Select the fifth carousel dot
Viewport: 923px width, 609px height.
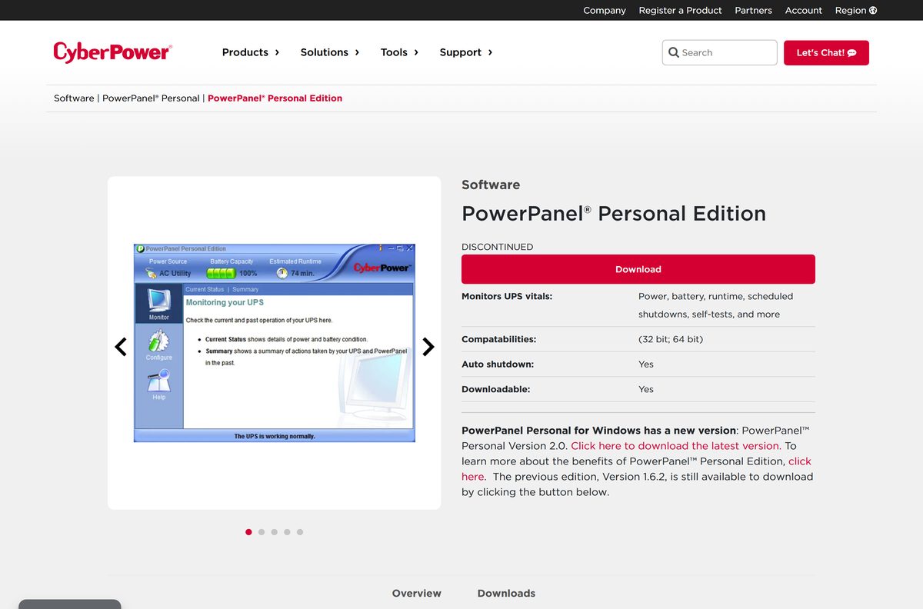coord(300,532)
